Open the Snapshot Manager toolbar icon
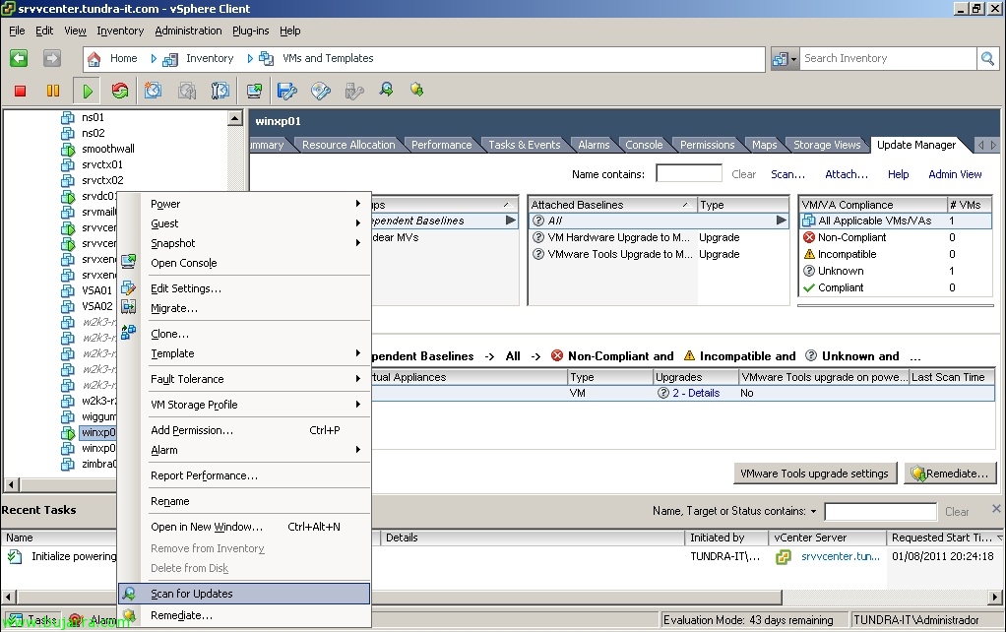Image resolution: width=1006 pixels, height=632 pixels. (220, 91)
